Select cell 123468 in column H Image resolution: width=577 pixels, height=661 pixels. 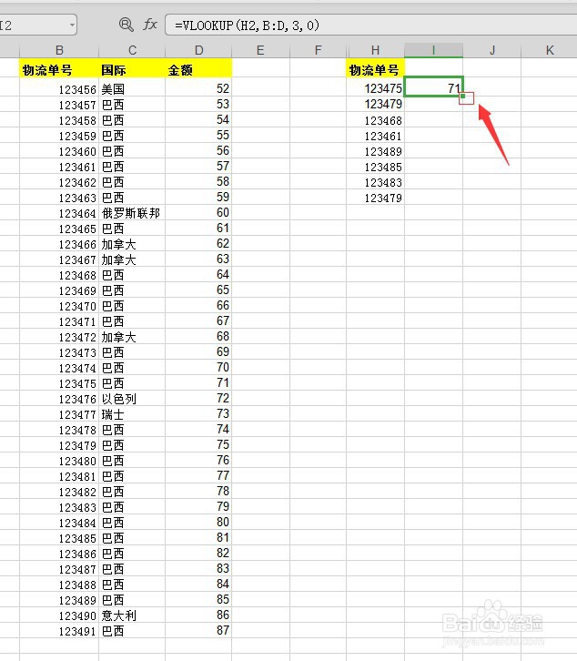point(375,120)
